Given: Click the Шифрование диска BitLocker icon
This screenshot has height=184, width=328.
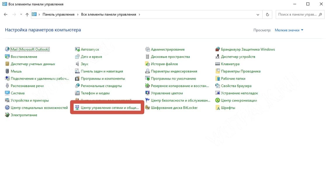Looking at the screenshot, I should (x=147, y=108).
